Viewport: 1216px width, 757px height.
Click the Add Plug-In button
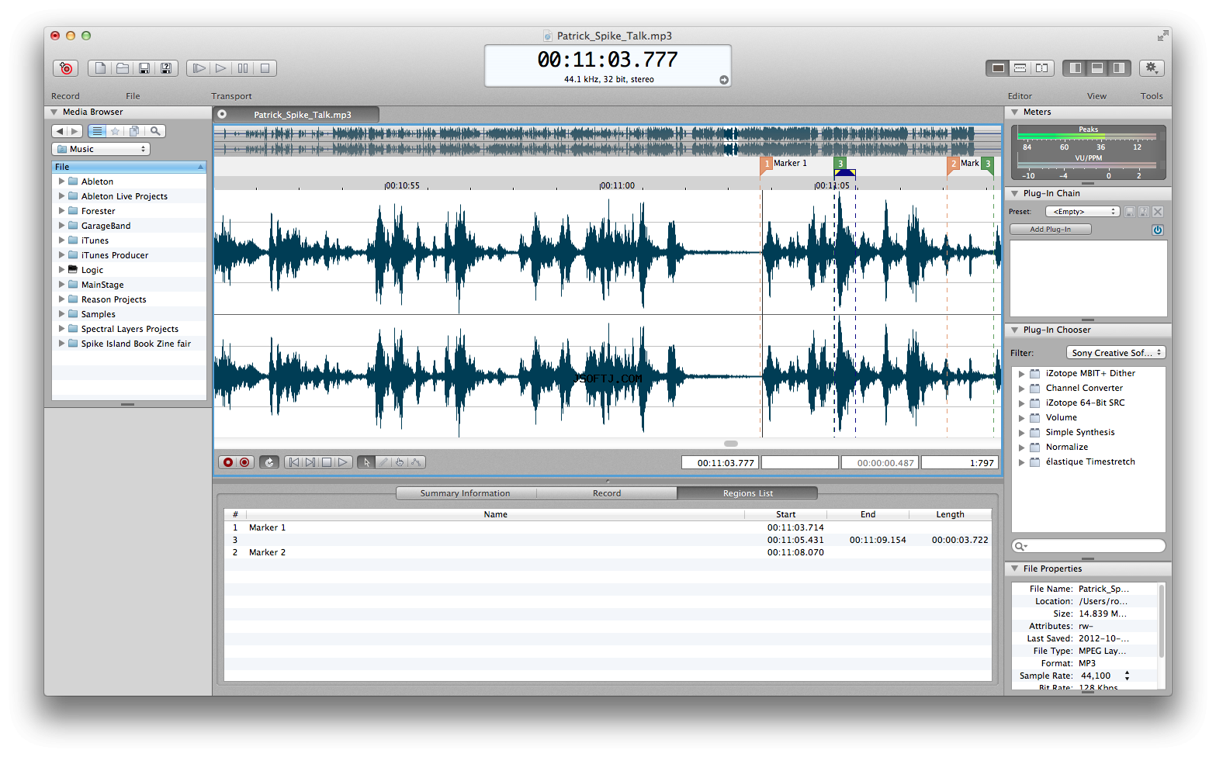1051,230
